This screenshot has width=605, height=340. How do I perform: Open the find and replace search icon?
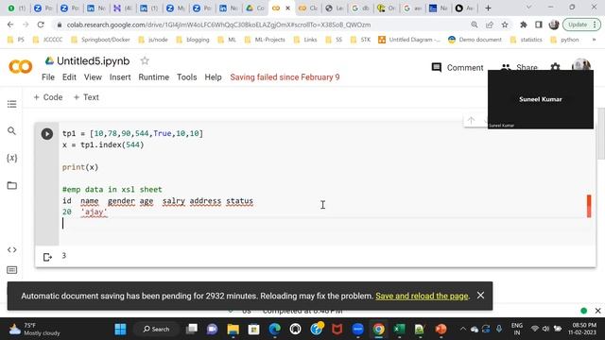12,131
